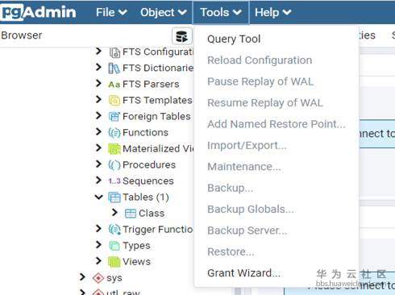Close the Tools menu

tap(221, 12)
